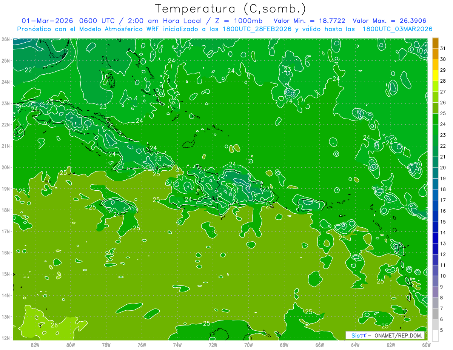Click the '62W' longitude label

pos(391,345)
